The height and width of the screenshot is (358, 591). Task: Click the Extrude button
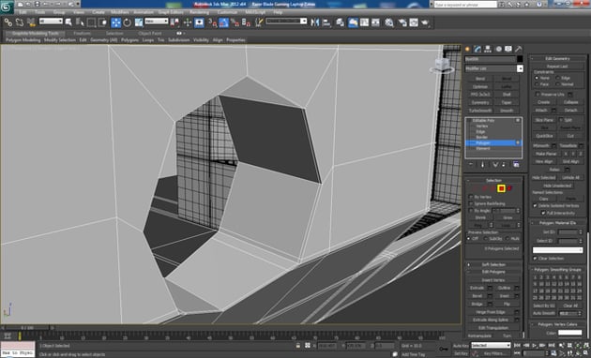coord(477,288)
